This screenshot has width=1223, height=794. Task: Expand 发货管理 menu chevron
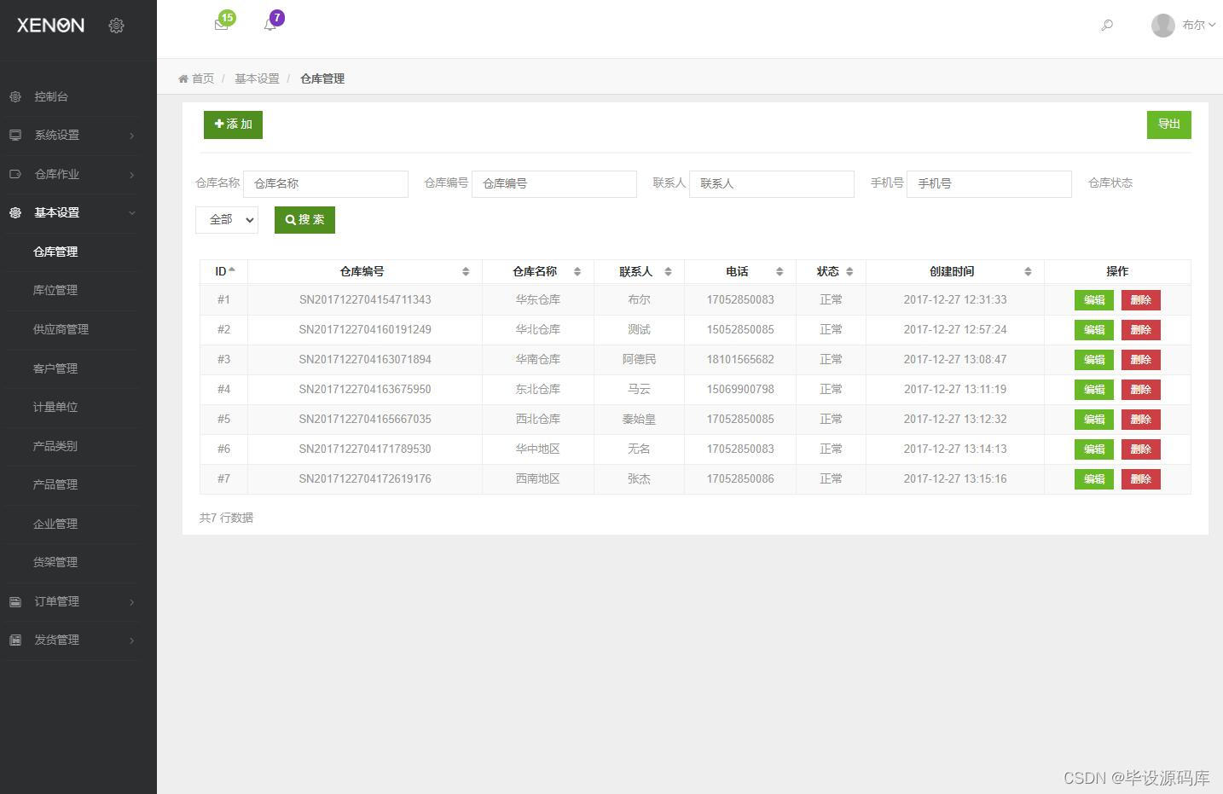pos(131,640)
